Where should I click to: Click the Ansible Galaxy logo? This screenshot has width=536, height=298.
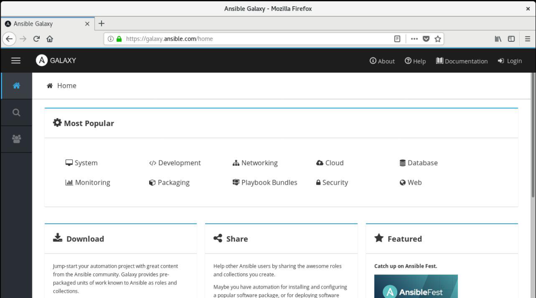[x=56, y=61]
